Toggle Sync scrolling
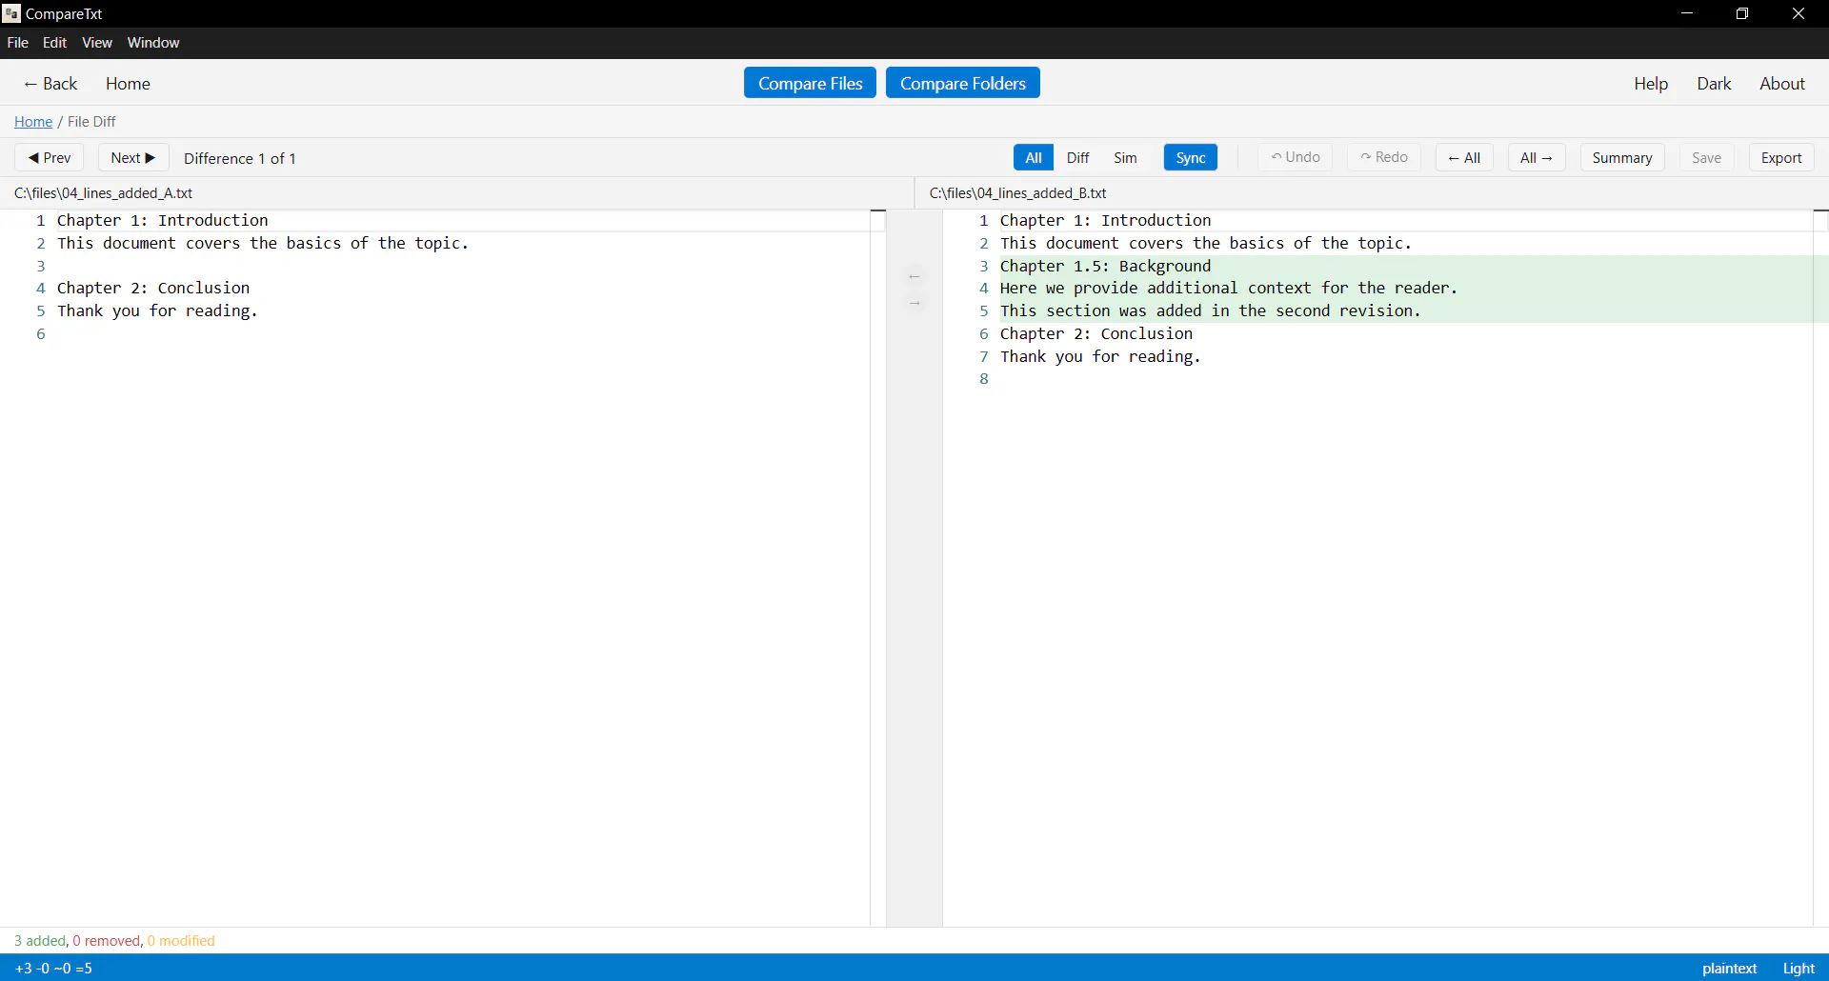The width and height of the screenshot is (1829, 981). click(x=1191, y=158)
